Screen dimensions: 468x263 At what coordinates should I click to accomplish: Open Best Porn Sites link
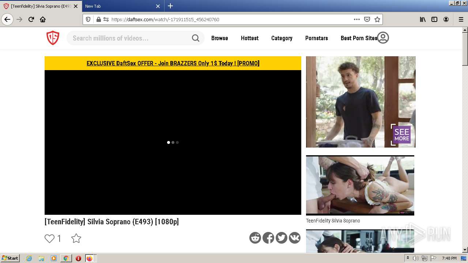(359, 38)
